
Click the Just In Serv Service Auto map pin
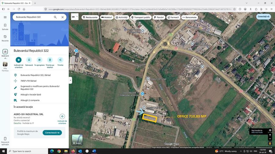pos(192,44)
